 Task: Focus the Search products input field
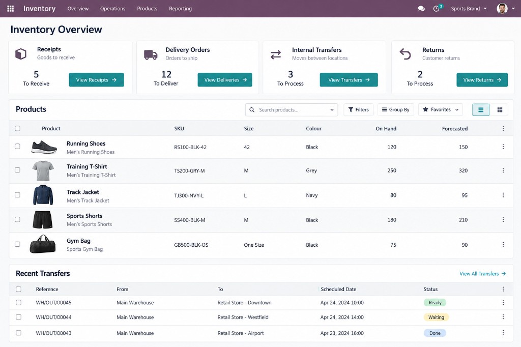[293, 110]
